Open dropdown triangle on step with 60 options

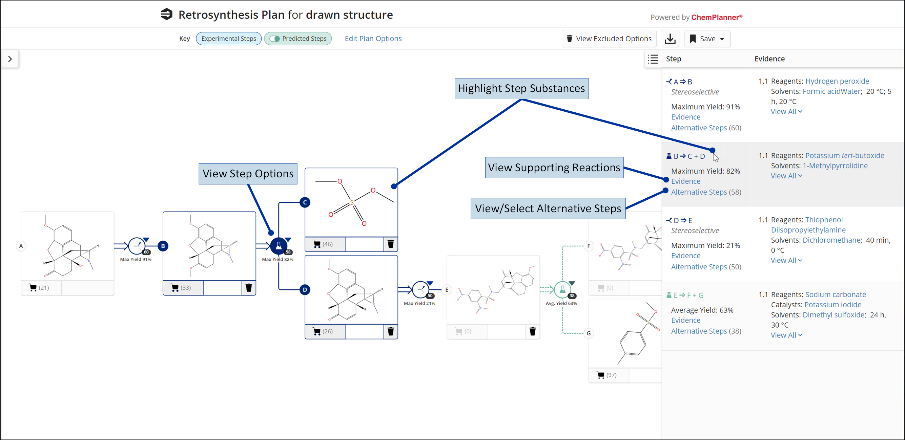[x=146, y=240]
